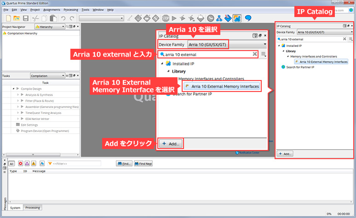The height and width of the screenshot is (218, 356).
Task: Click the Start Compilation play icon
Action: point(174,18)
